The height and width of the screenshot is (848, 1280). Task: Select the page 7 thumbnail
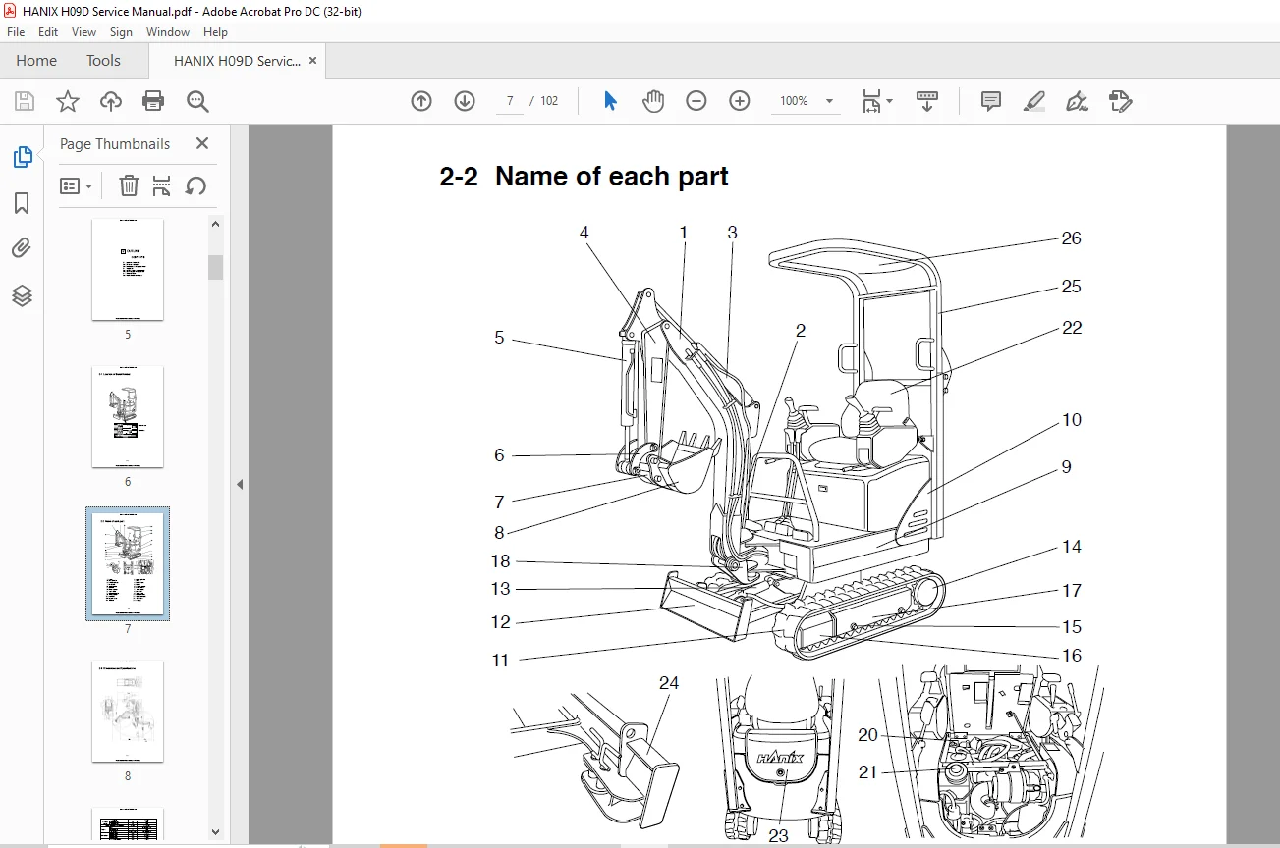pos(128,563)
